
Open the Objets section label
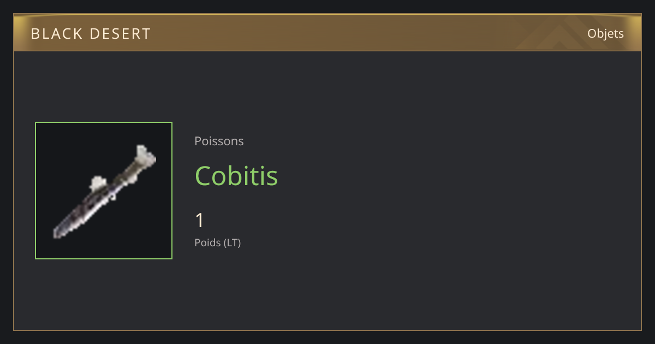click(605, 34)
